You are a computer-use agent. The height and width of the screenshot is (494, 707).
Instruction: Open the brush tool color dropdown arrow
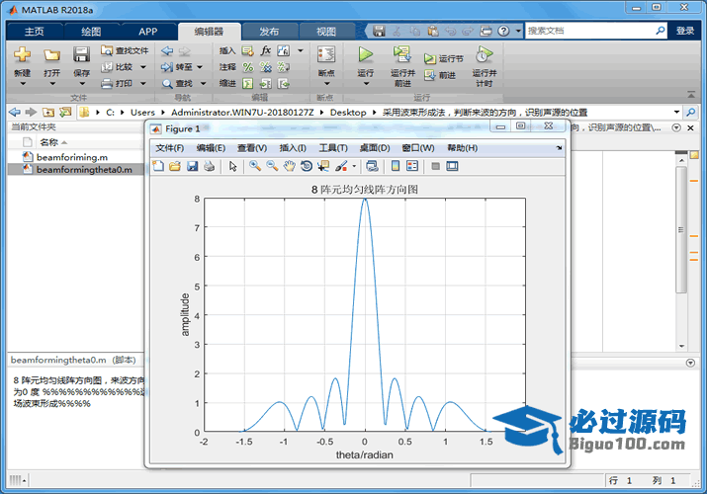click(352, 167)
